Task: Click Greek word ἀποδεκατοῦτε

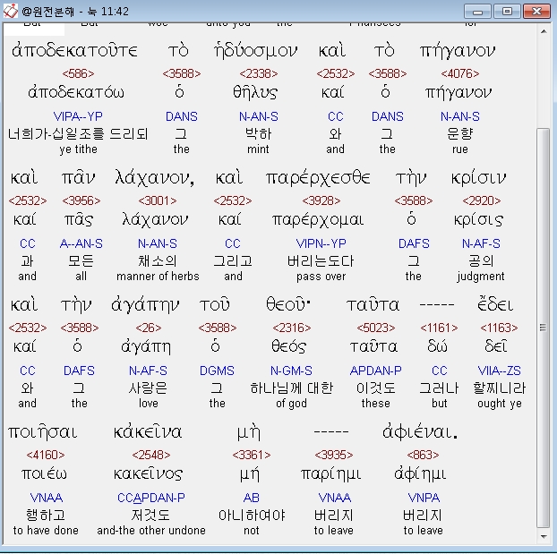Action: point(74,51)
